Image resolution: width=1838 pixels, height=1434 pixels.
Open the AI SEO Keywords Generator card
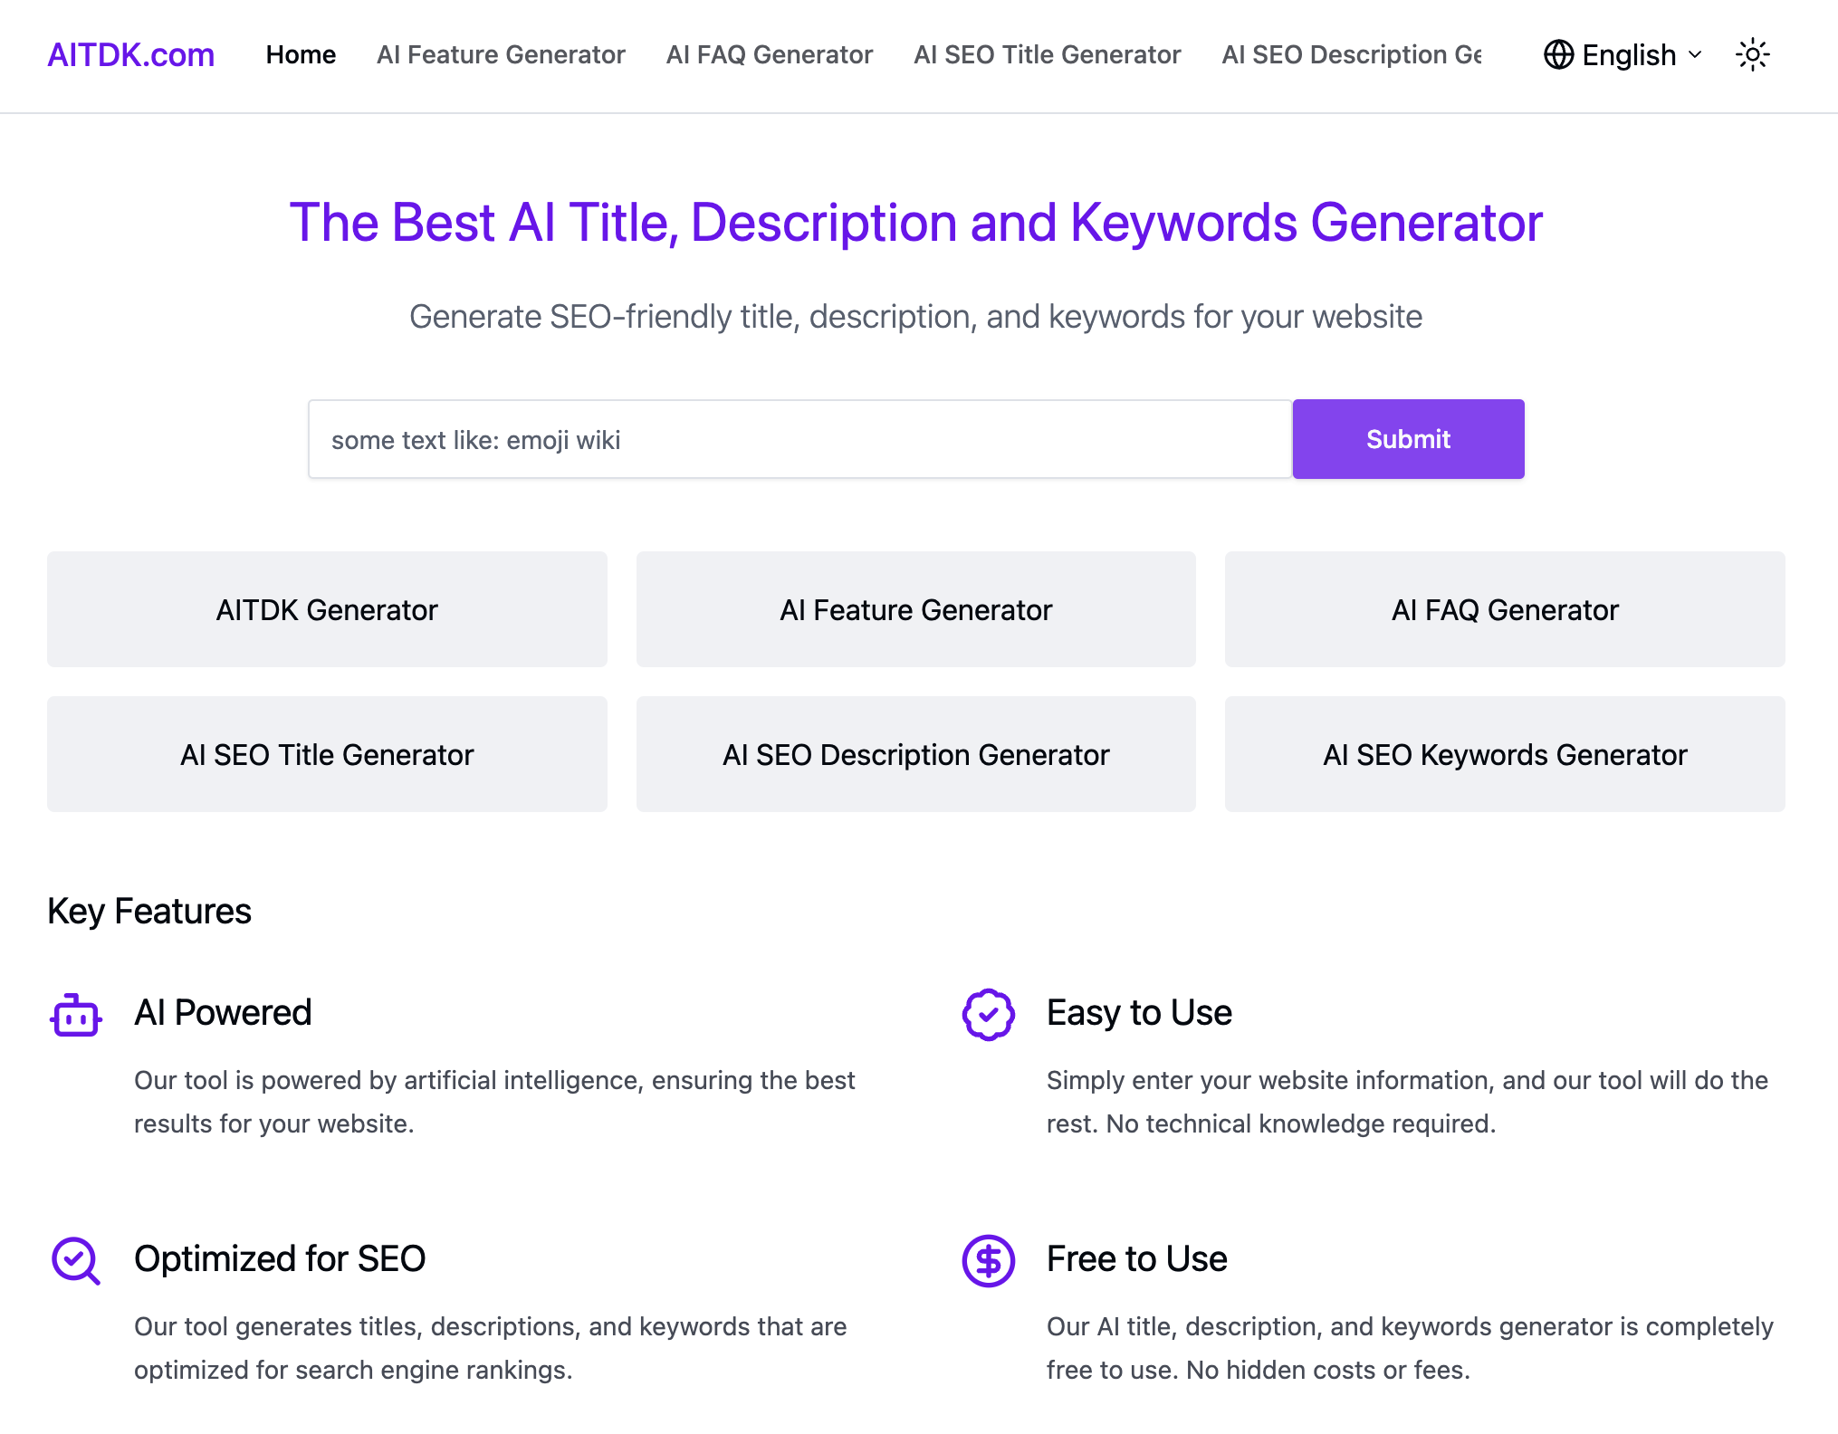pyautogui.click(x=1505, y=754)
